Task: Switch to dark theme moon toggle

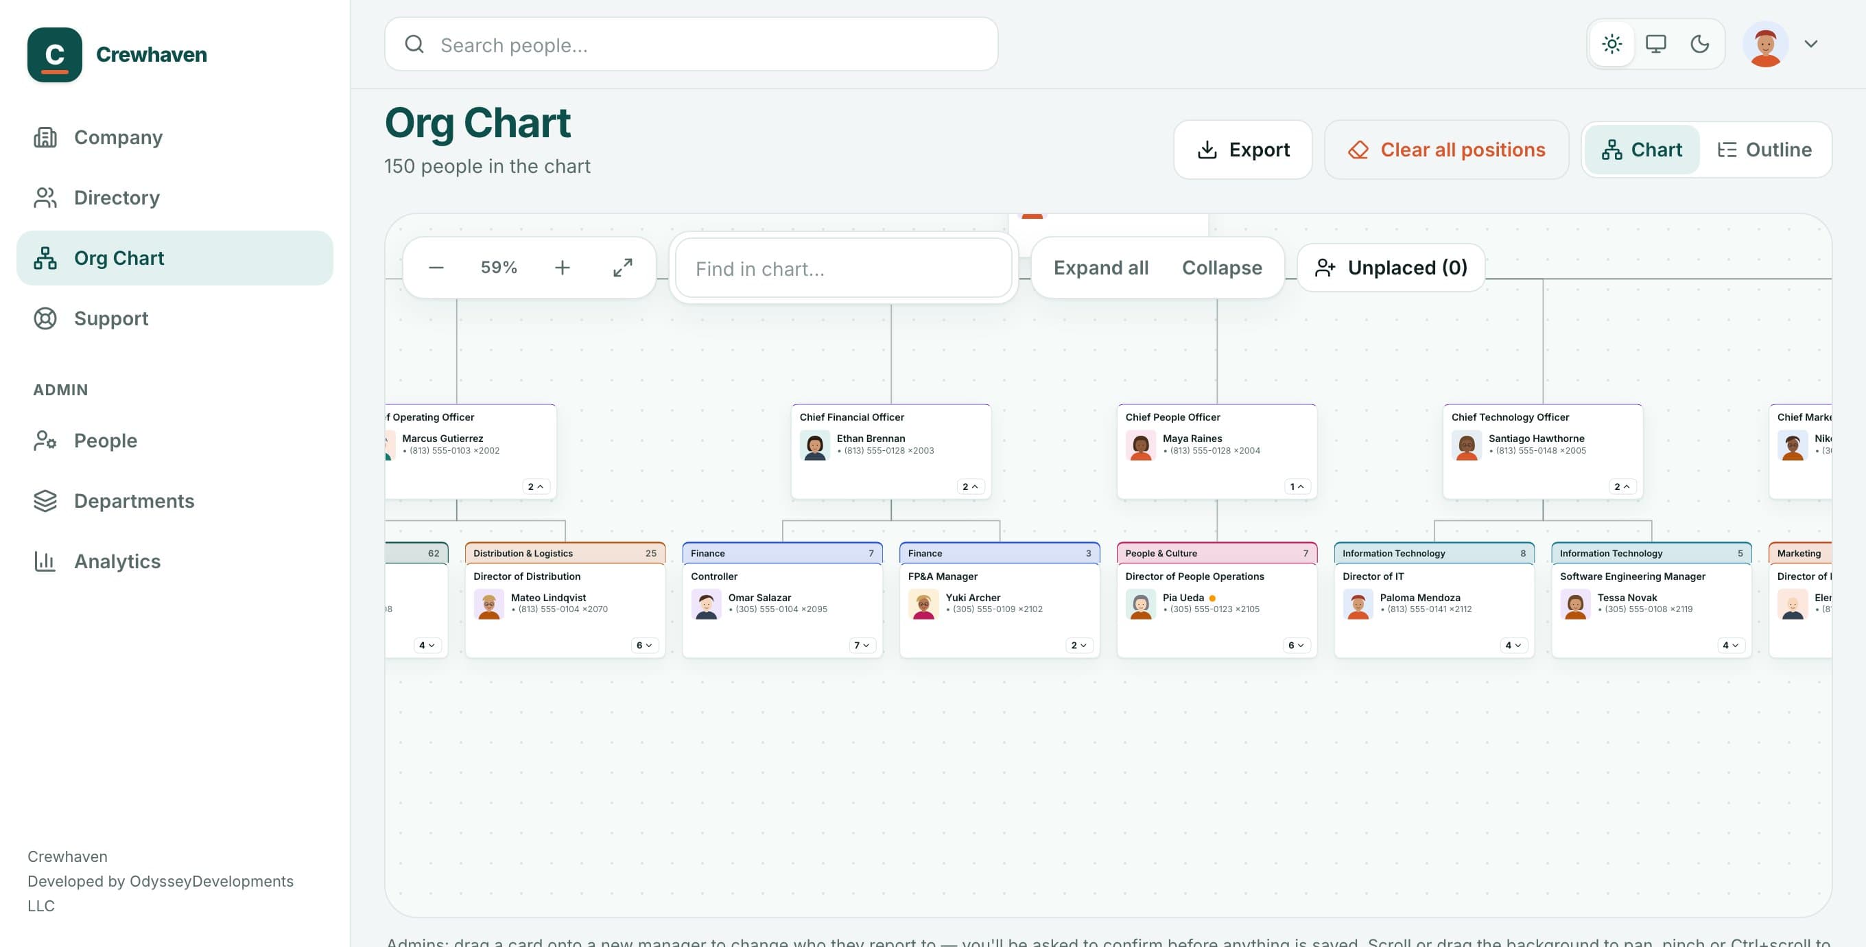Action: coord(1699,44)
